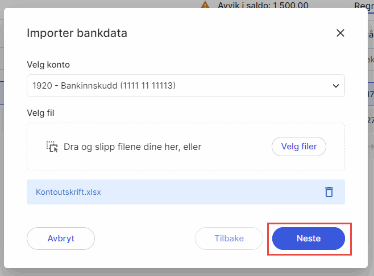Click the Importer bankdata dialog title
Viewport: 374px width, 276px height.
tap(77, 33)
